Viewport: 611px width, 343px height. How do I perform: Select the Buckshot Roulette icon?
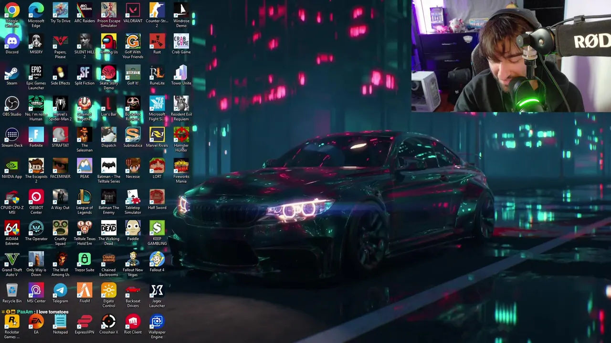click(133, 104)
